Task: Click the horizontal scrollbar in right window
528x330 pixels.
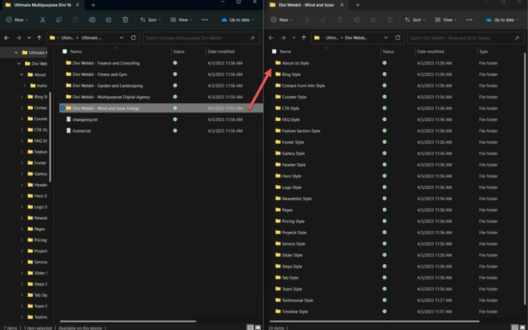Action: (374, 321)
